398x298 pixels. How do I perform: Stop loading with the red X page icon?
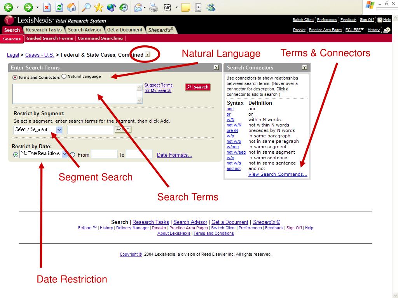click(47, 7)
